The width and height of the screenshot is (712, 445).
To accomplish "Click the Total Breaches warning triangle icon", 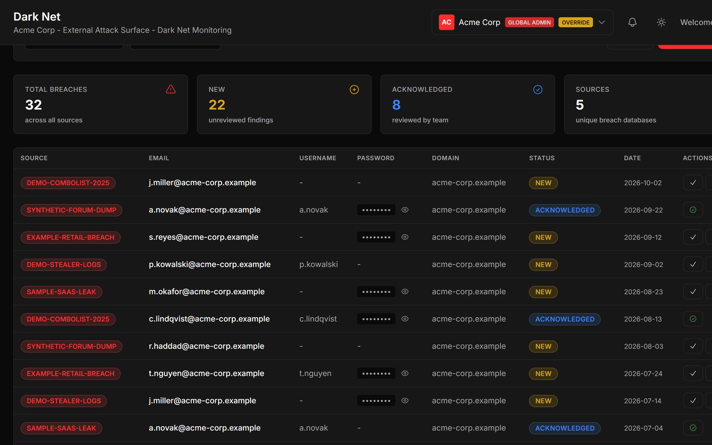I will click(x=170, y=89).
